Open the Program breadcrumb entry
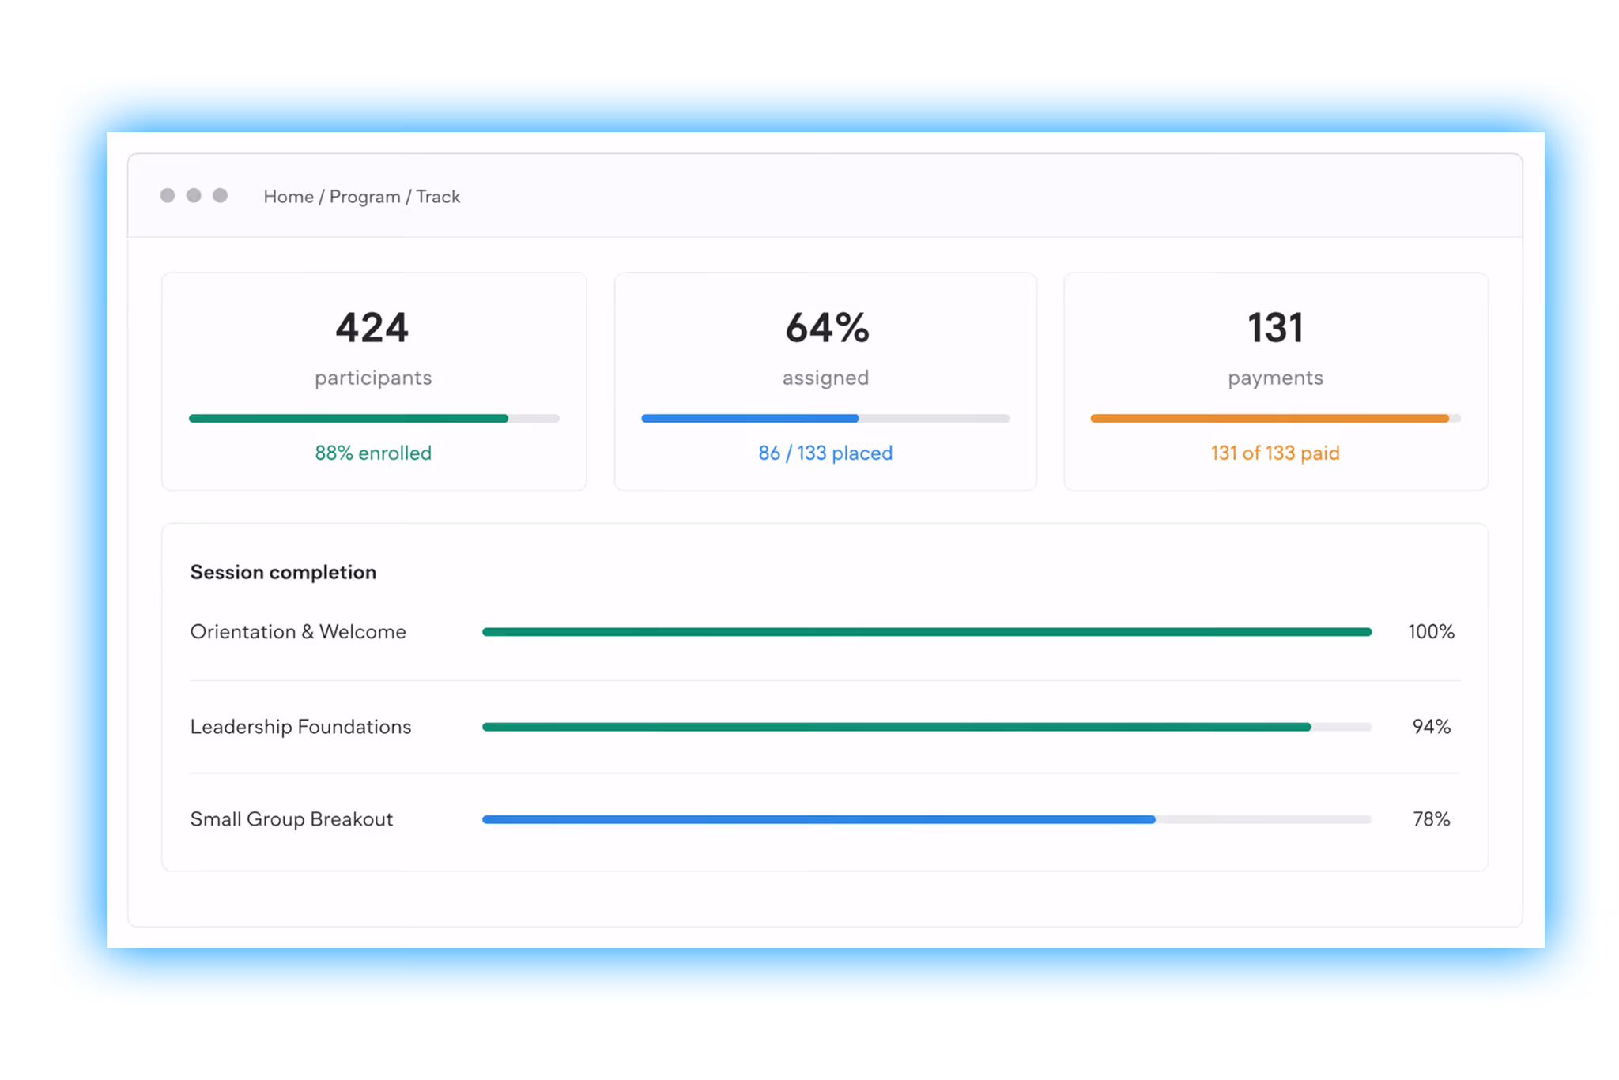The height and width of the screenshot is (1080, 1619). coord(365,196)
